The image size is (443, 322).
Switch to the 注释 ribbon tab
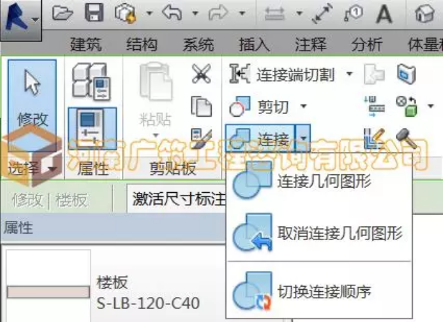click(311, 45)
